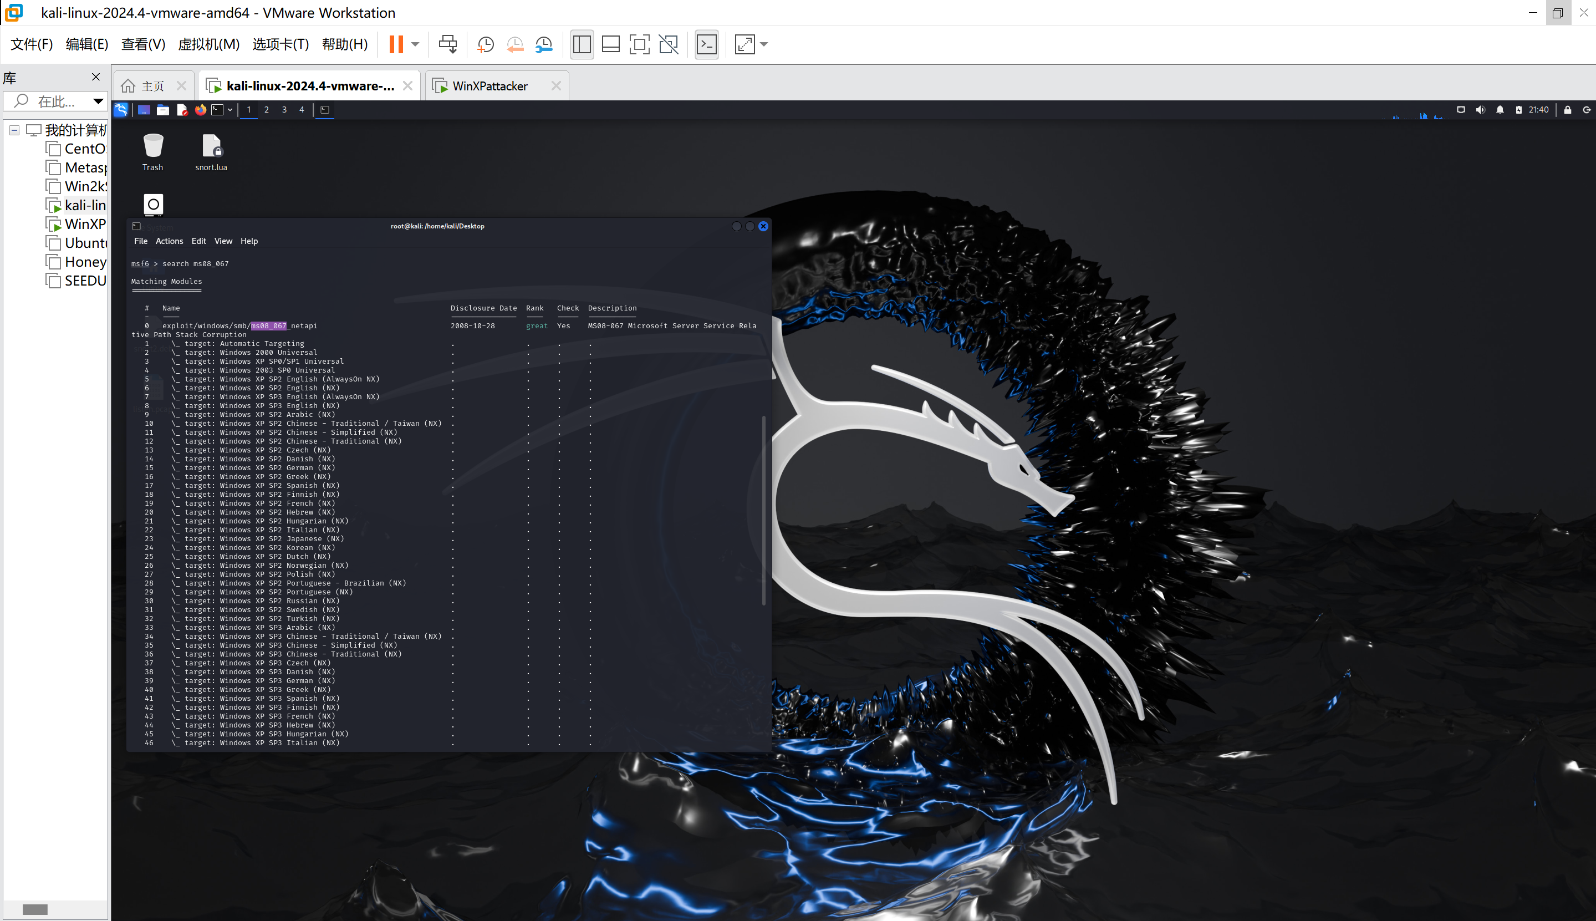Toggle the library sidebar view button

581,44
